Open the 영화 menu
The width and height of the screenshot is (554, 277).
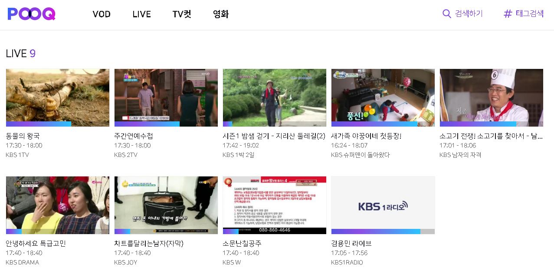221,14
